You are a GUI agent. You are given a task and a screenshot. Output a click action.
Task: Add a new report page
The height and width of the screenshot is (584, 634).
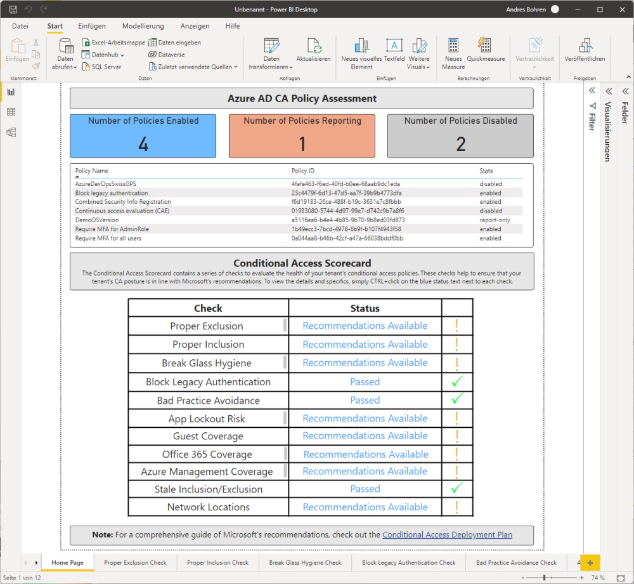coord(590,562)
